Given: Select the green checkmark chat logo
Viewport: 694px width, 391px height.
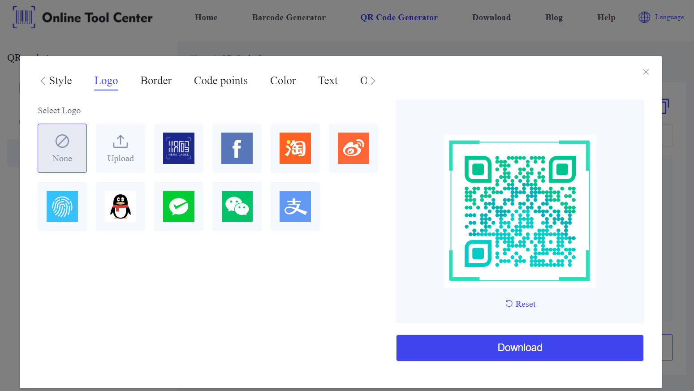Looking at the screenshot, I should (179, 206).
